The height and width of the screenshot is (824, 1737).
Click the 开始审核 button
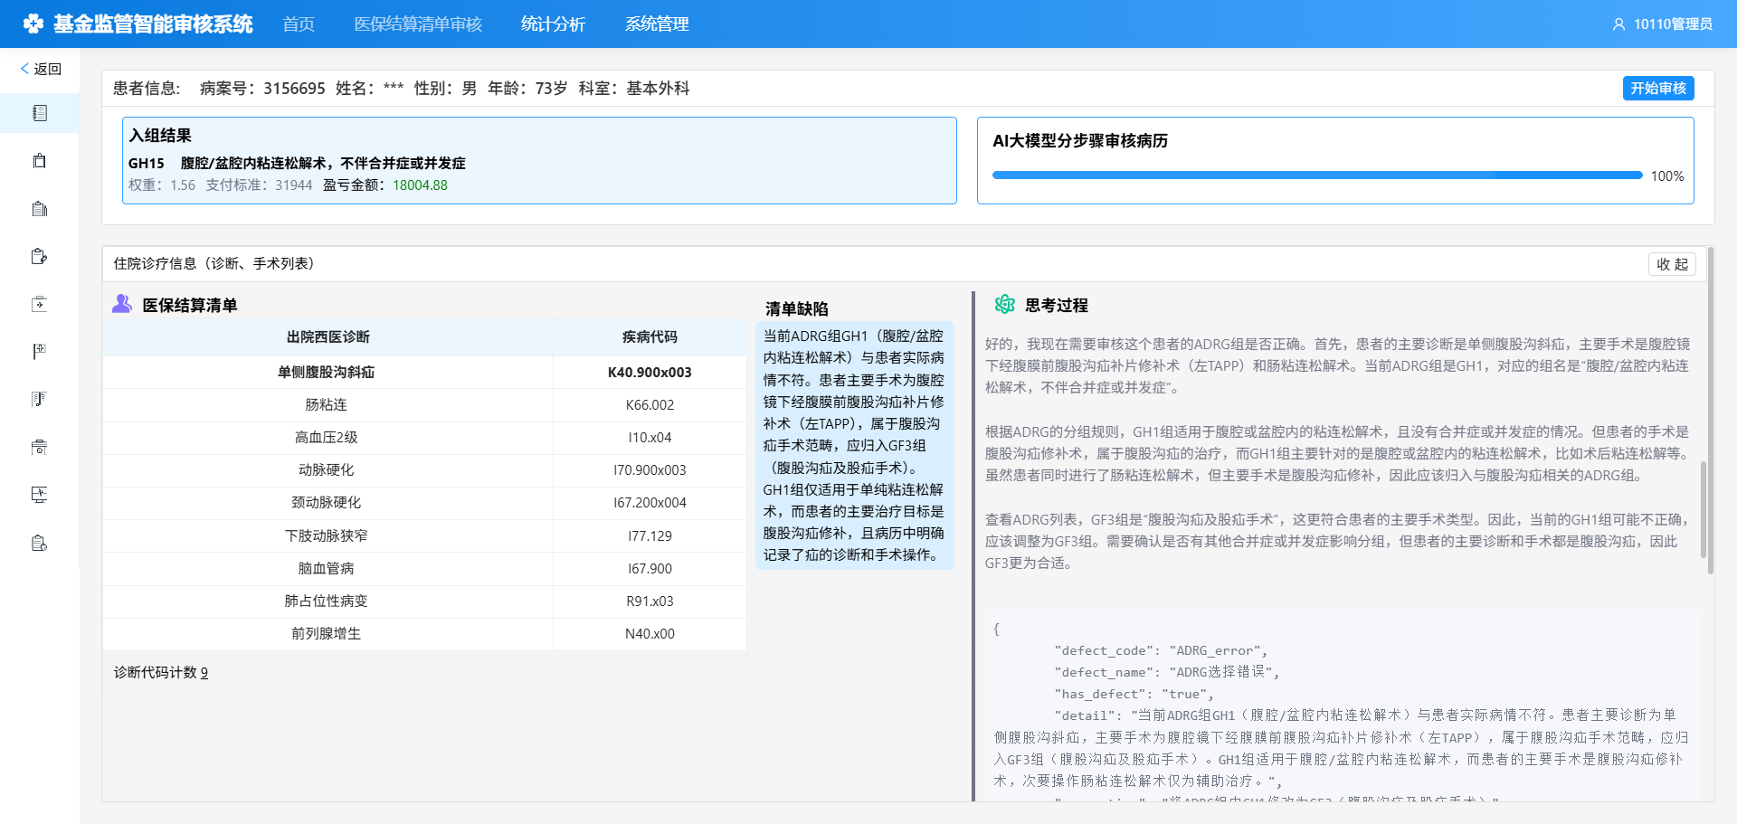pos(1658,88)
